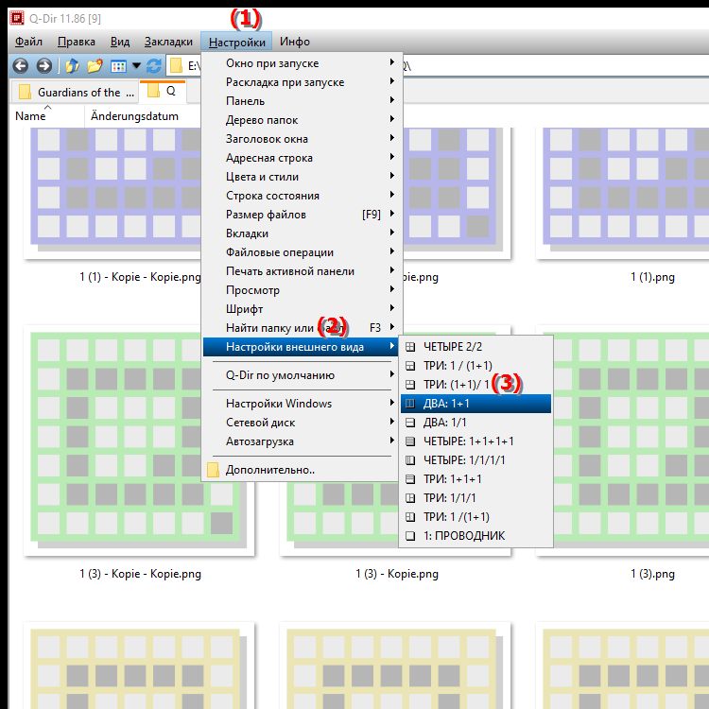Expand Раскладка при запуске submenu
Screen dimensions: 709x709
(302, 82)
